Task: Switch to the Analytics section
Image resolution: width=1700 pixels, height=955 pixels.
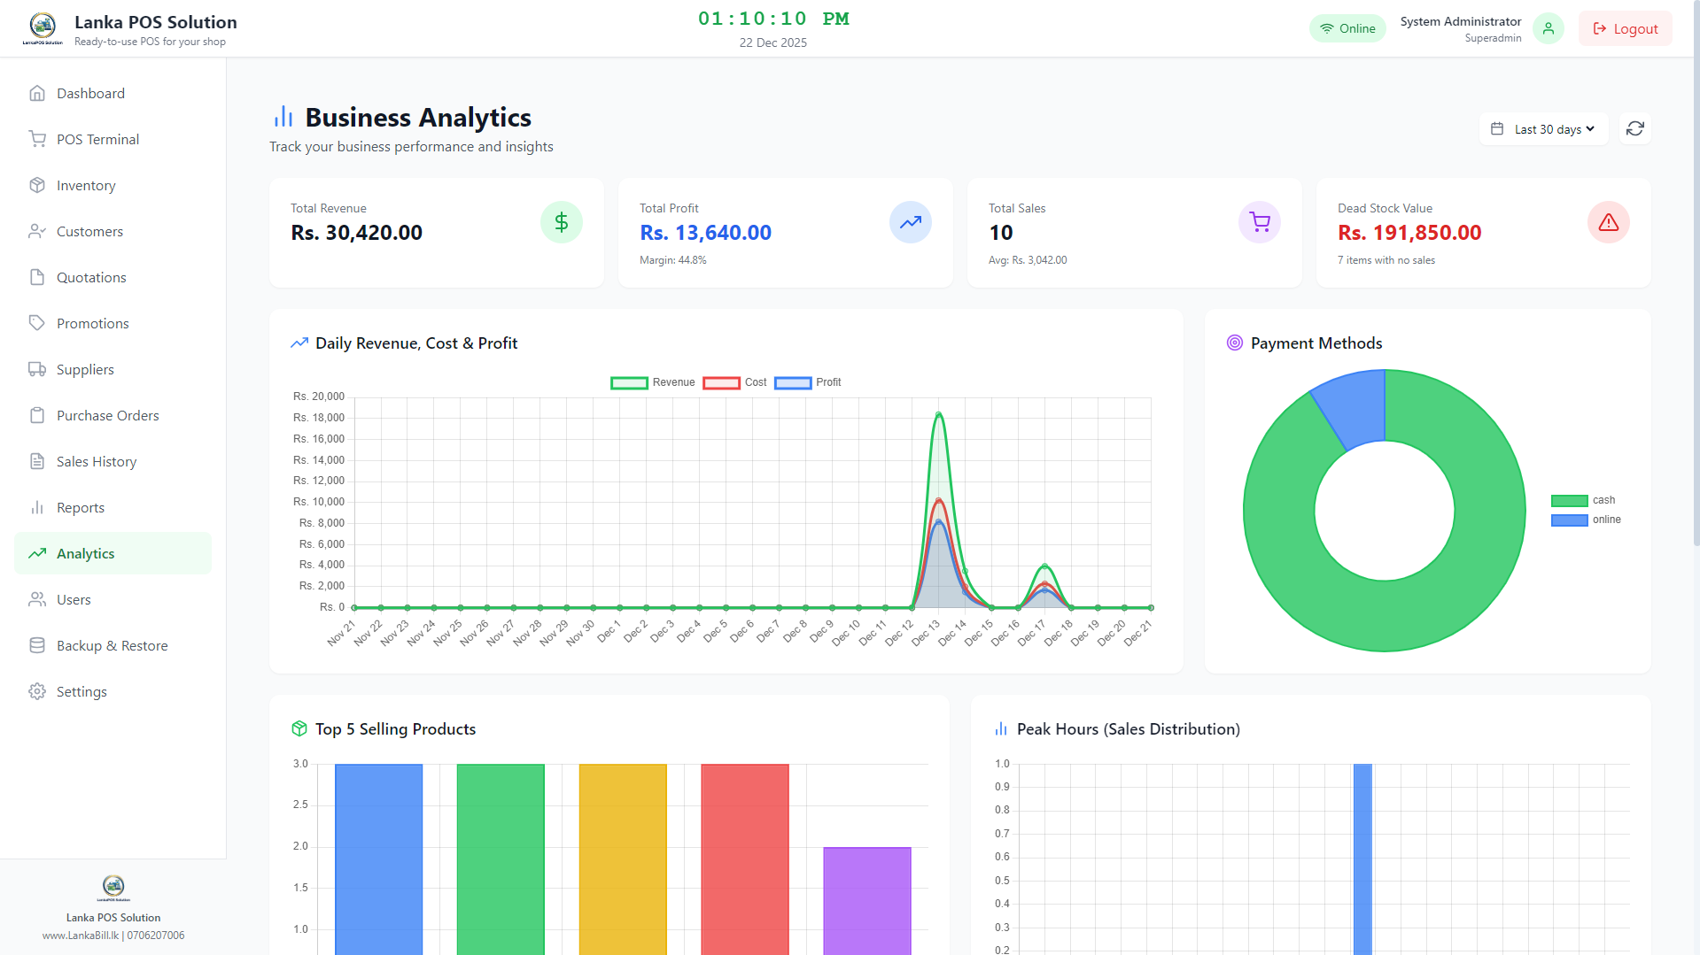Action: pos(87,553)
